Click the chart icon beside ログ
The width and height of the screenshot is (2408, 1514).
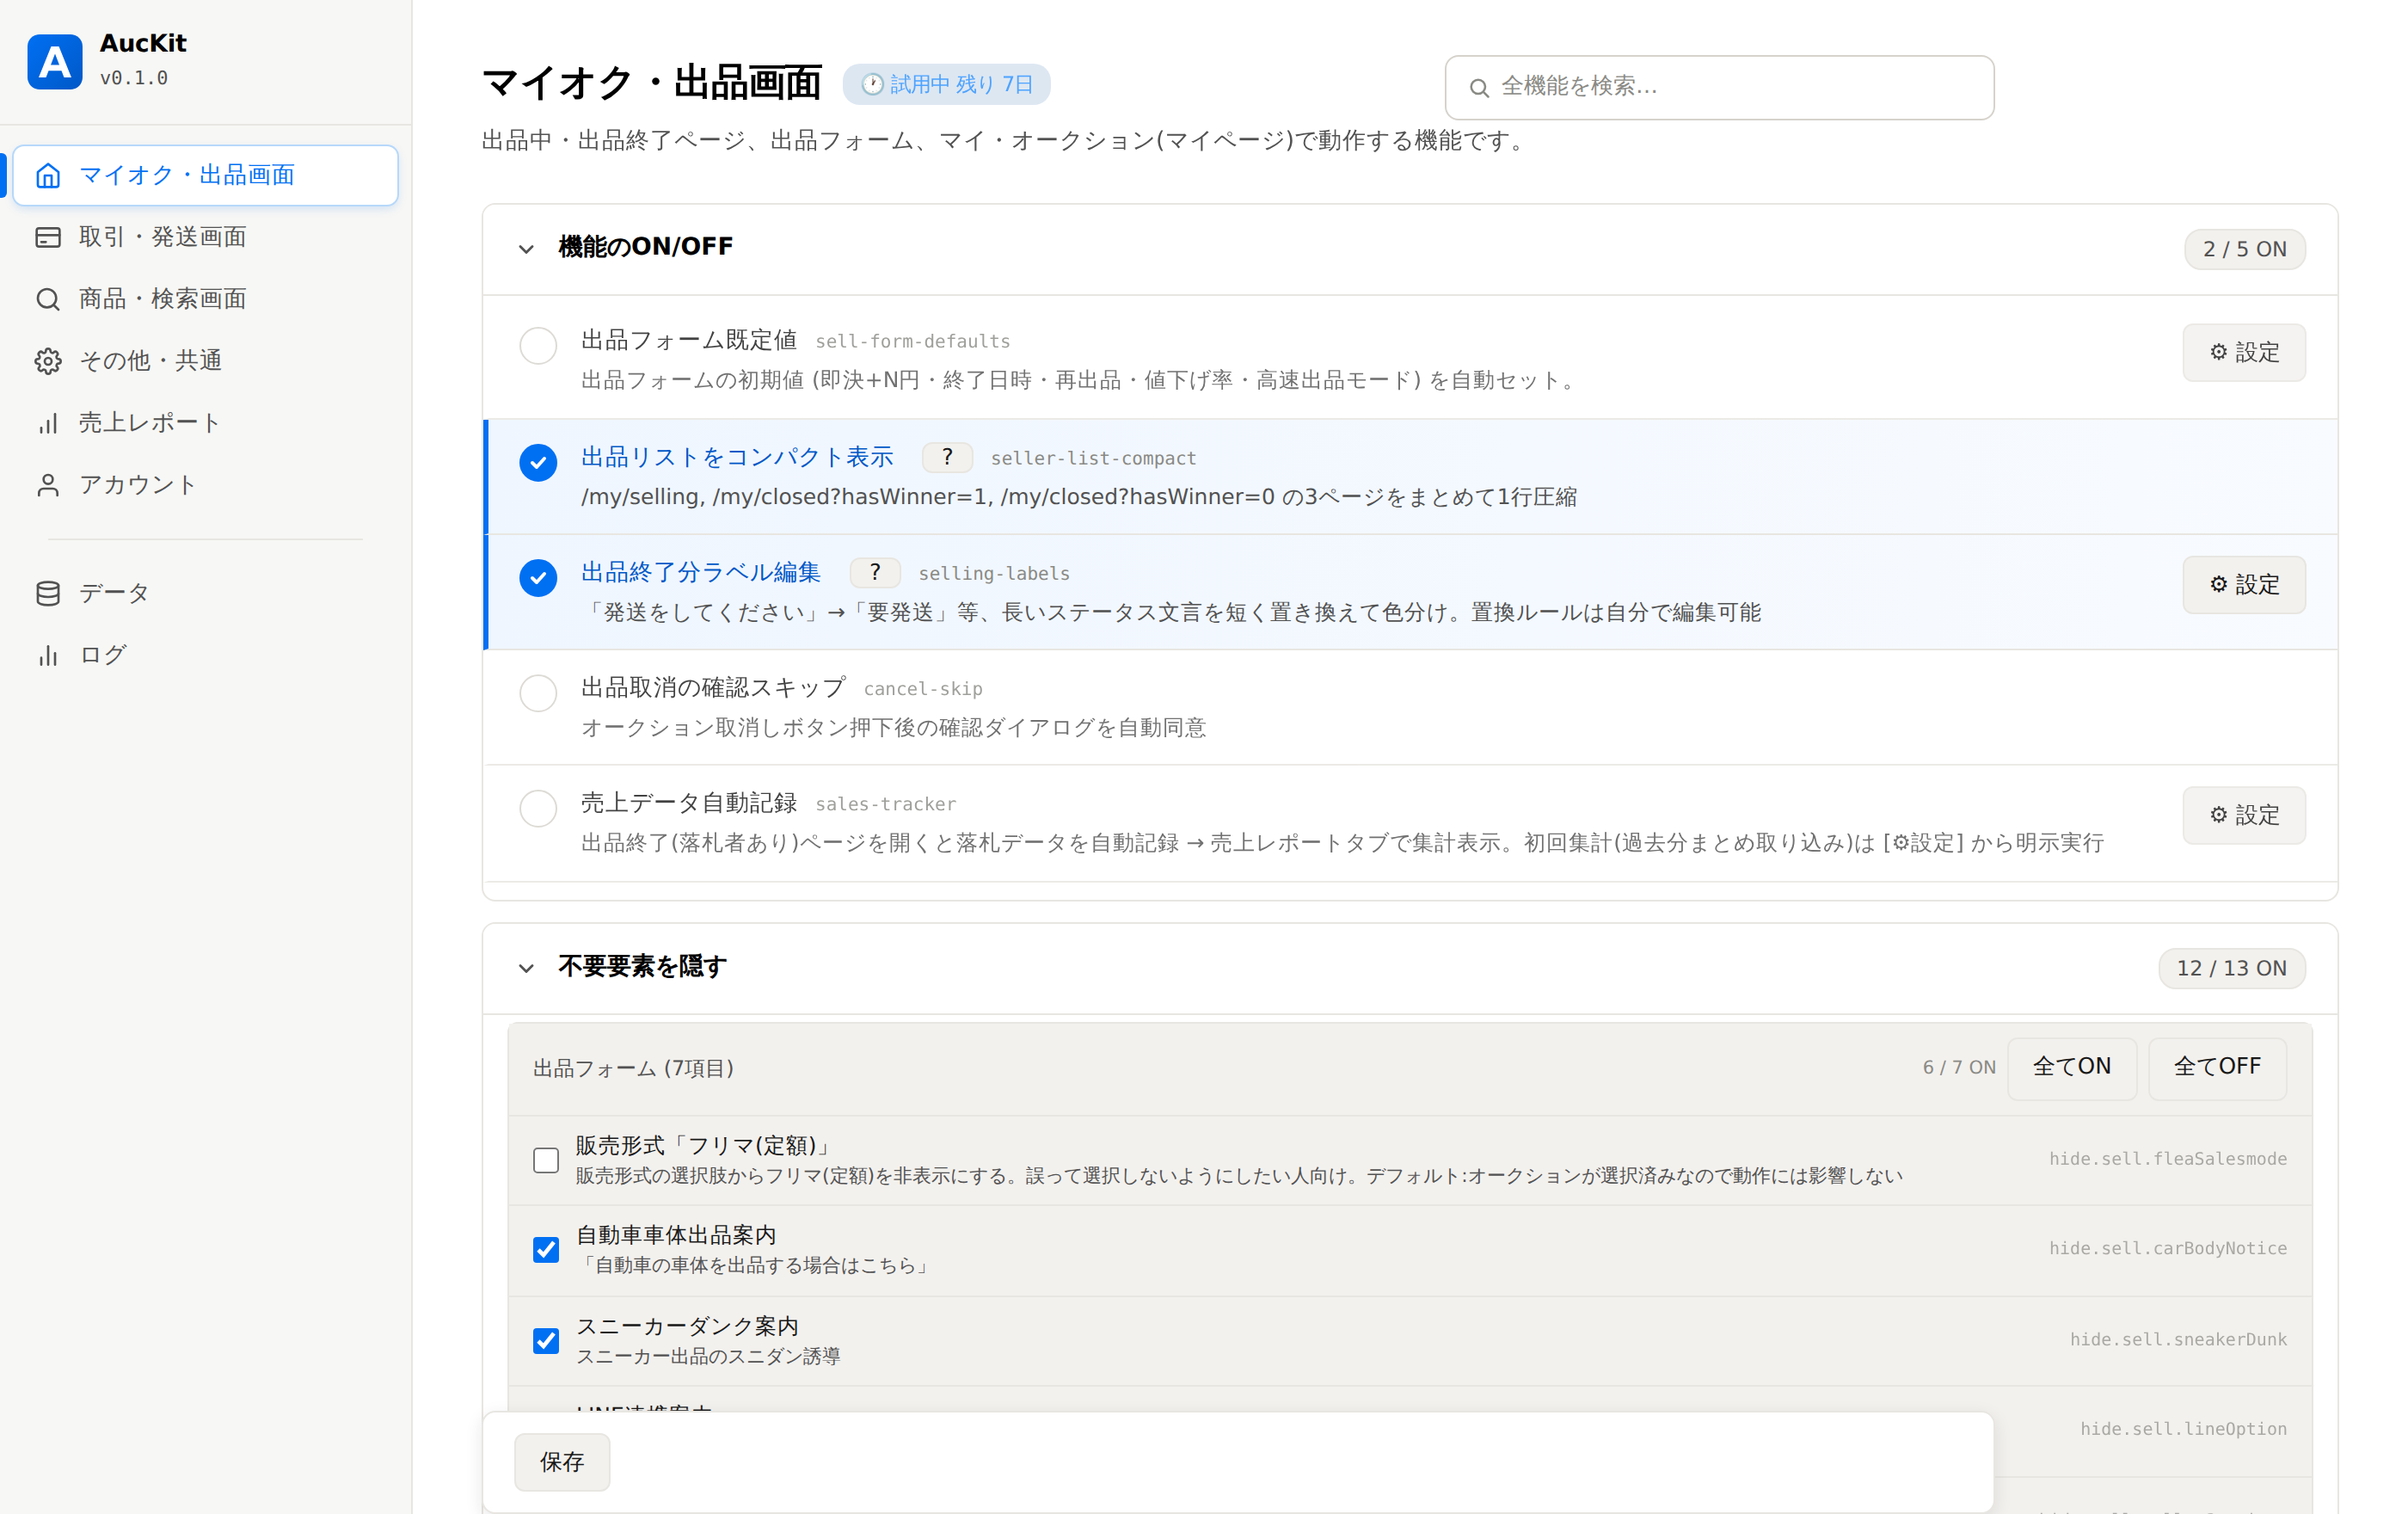click(x=48, y=655)
